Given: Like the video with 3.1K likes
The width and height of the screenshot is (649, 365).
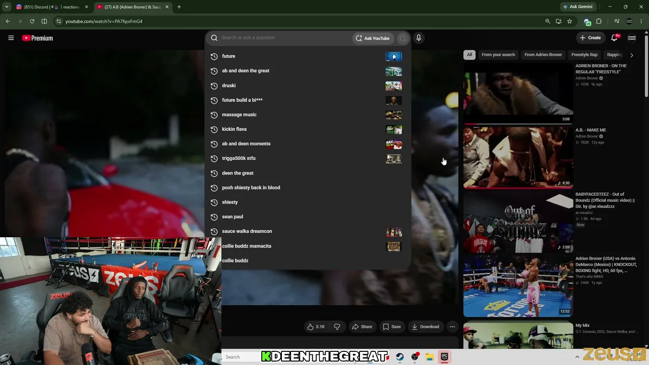Looking at the screenshot, I should click(316, 327).
